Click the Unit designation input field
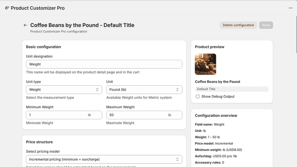Viewport: 297px width, 167px height. click(104, 64)
